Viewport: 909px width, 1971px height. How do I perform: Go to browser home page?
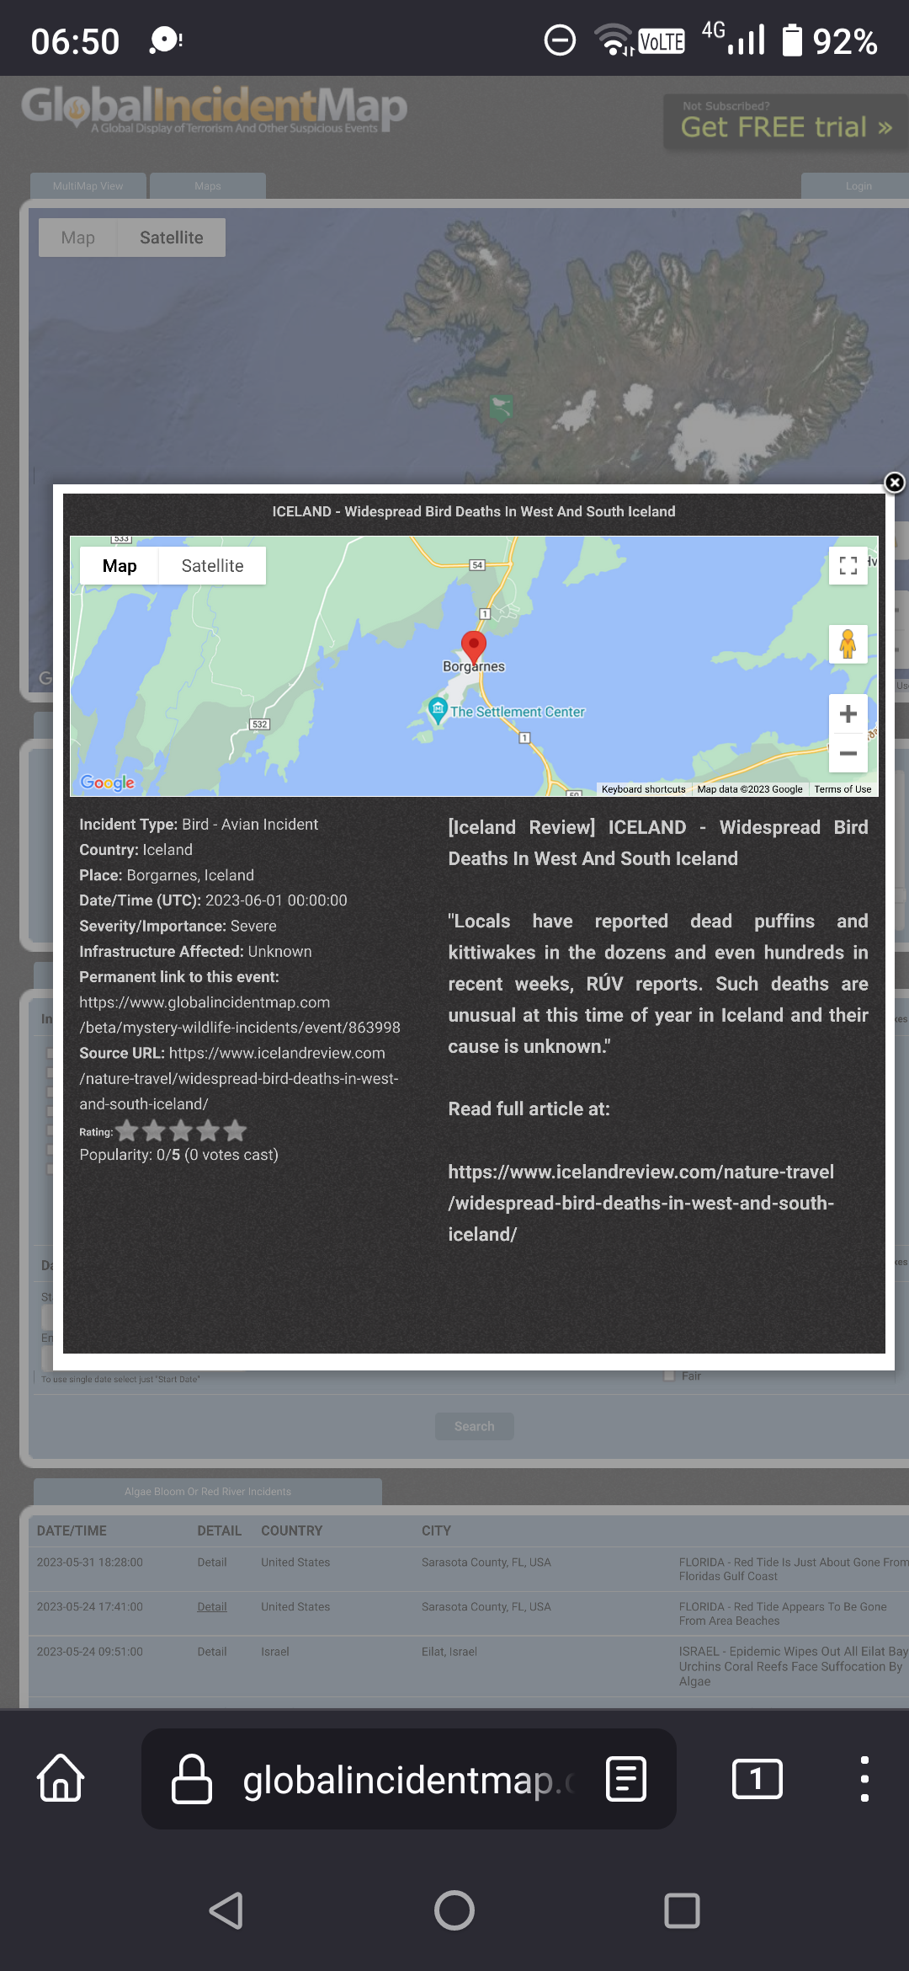(x=61, y=1779)
